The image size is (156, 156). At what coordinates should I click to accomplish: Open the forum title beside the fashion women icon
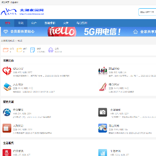tap(114, 68)
